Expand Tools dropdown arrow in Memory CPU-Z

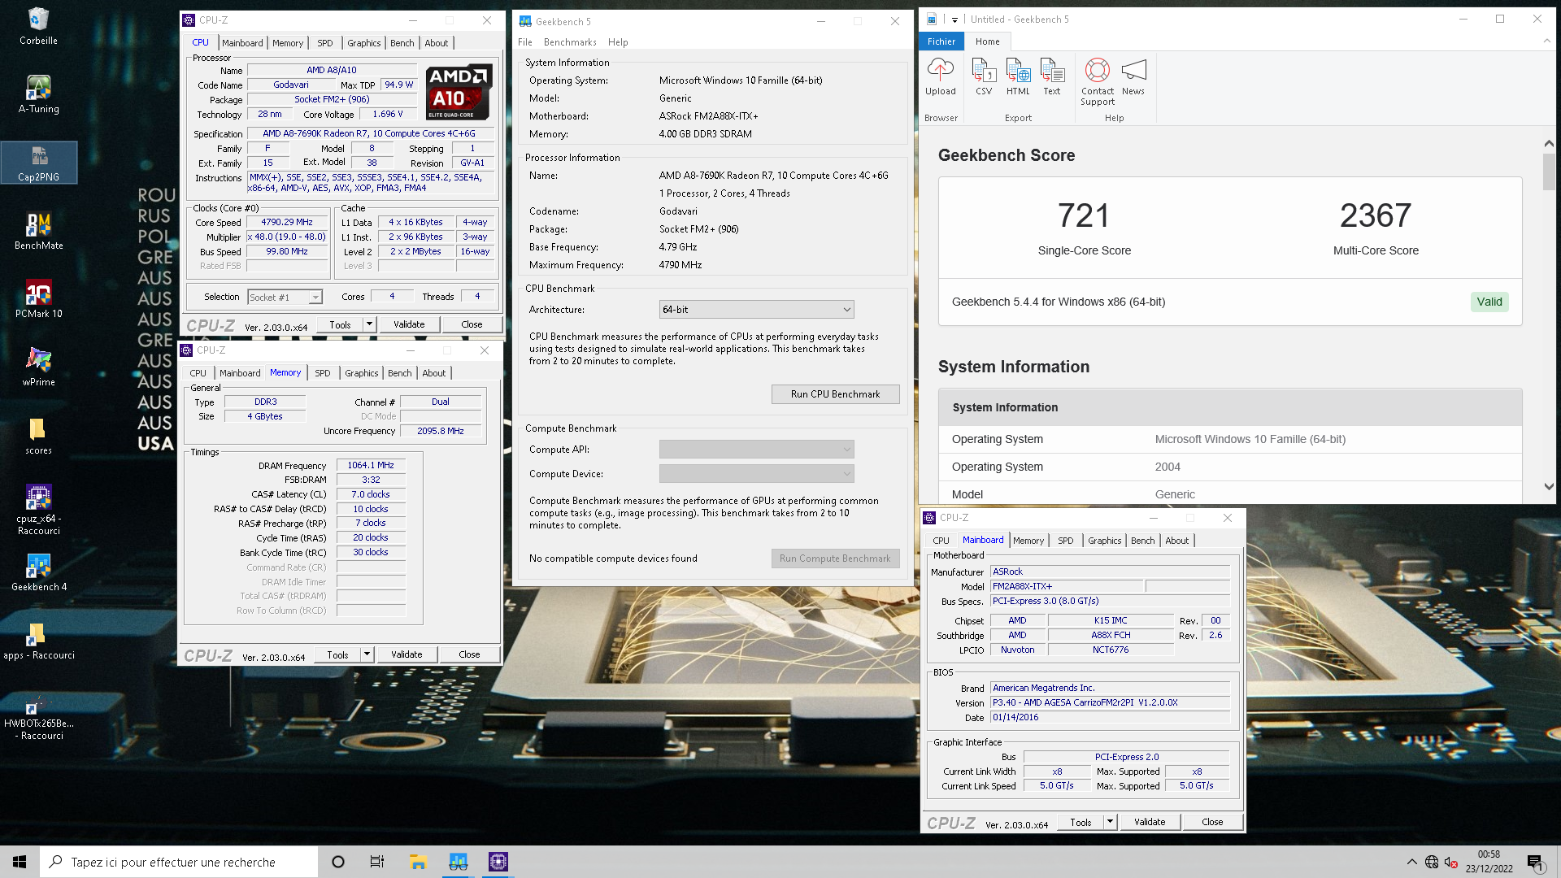[x=367, y=654]
